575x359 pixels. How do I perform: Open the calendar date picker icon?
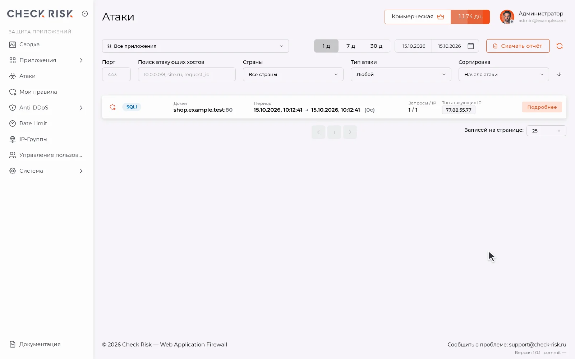coord(471,46)
